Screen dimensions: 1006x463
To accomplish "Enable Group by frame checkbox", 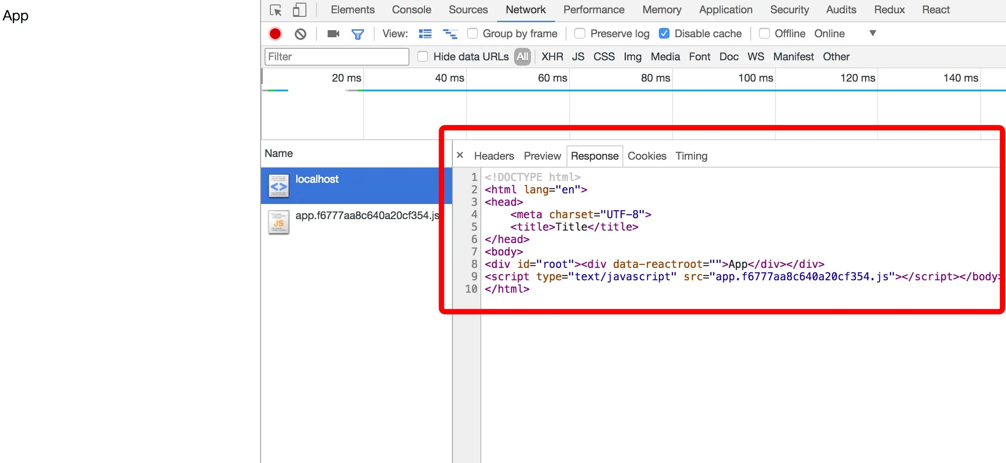I will point(472,33).
